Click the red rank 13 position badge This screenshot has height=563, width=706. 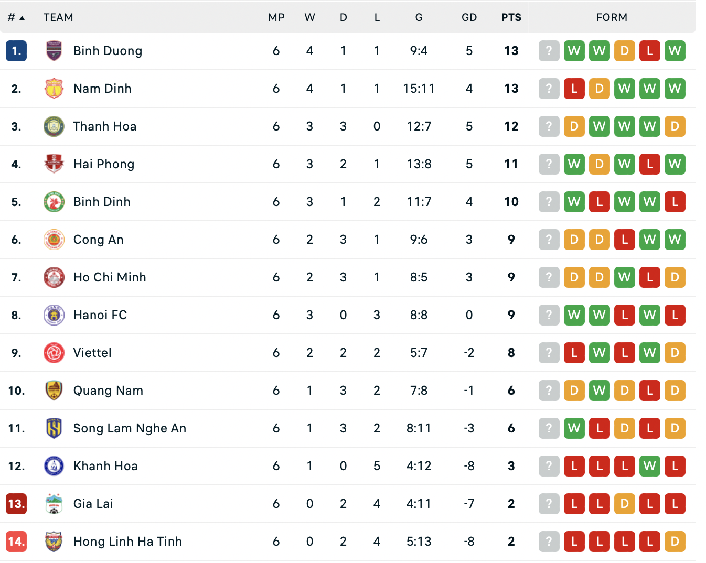16,504
